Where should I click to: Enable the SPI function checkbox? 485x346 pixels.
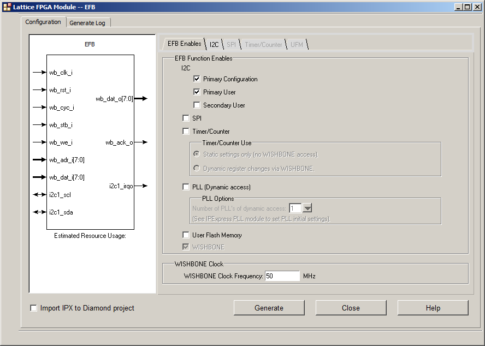coord(186,118)
